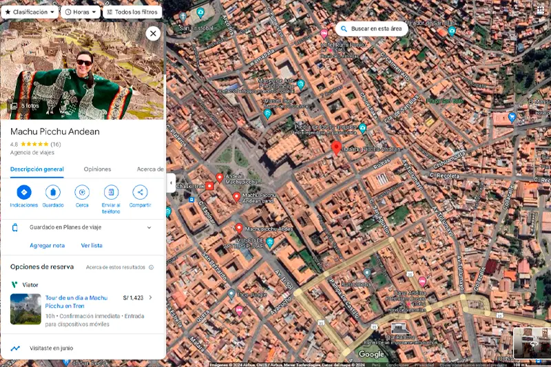Image resolution: width=551 pixels, height=367 pixels.
Task: Click the Guardado saved bookmark icon
Action: coord(53,193)
